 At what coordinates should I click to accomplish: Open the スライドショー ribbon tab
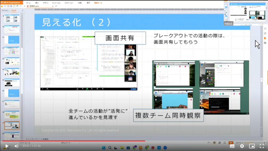[x=69, y=3]
